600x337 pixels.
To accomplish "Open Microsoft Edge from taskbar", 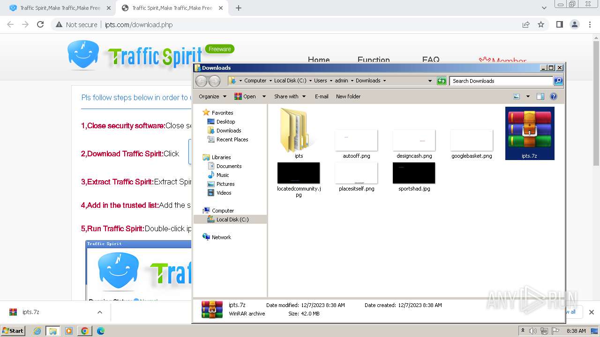I will pyautogui.click(x=100, y=331).
